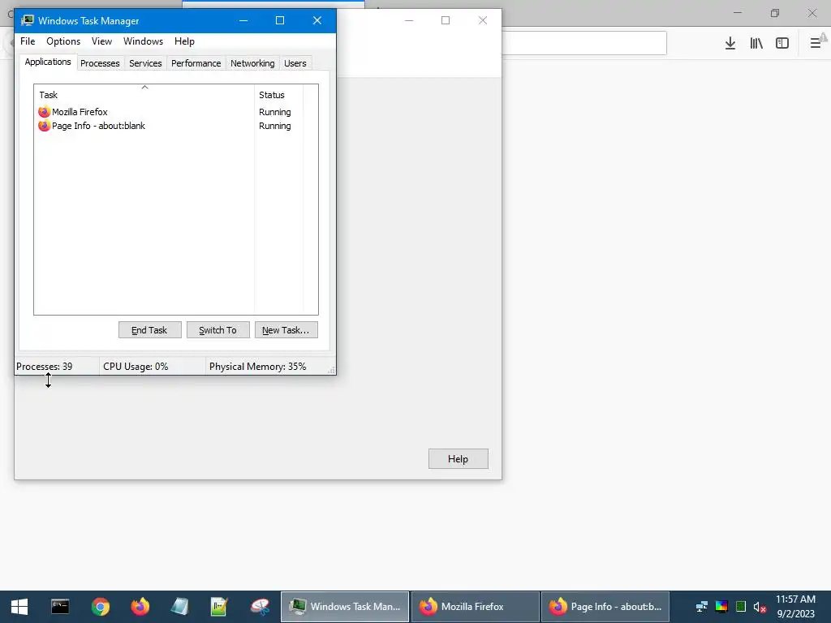Click the muted volume tray icon
Viewport: 831px width, 623px height.
coord(760,607)
